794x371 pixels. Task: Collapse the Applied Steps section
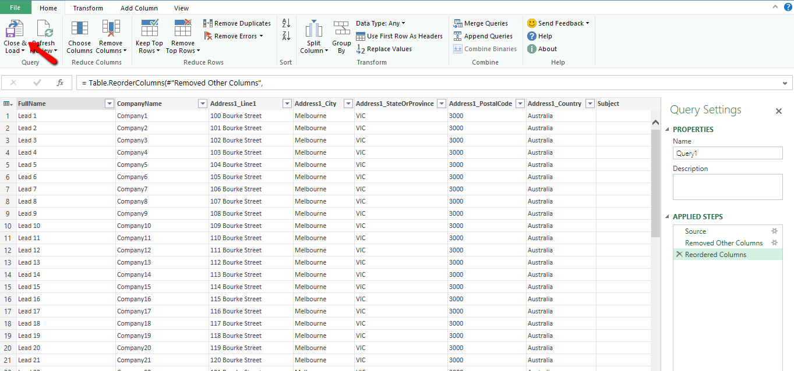pos(668,217)
